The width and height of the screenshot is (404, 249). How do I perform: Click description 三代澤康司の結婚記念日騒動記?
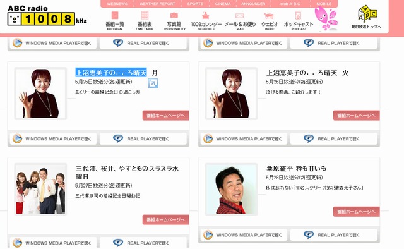point(108,196)
